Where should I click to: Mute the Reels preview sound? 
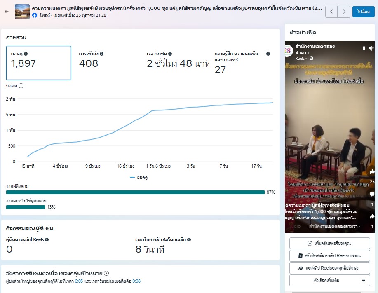click(371, 48)
